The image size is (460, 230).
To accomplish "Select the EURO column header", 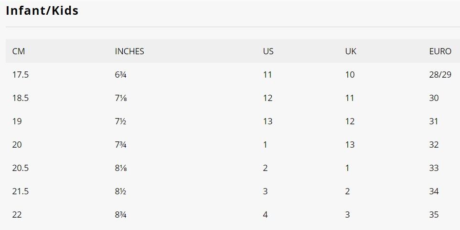I will [440, 51].
